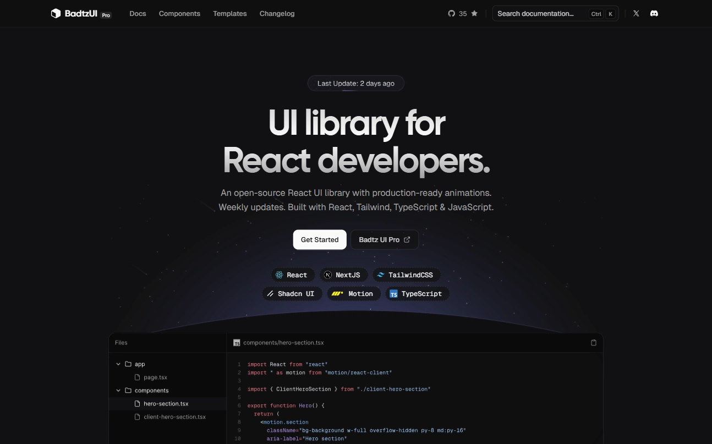Viewport: 712px width, 444px height.
Task: Click the blue TypeScript TS icon
Action: pyautogui.click(x=393, y=294)
